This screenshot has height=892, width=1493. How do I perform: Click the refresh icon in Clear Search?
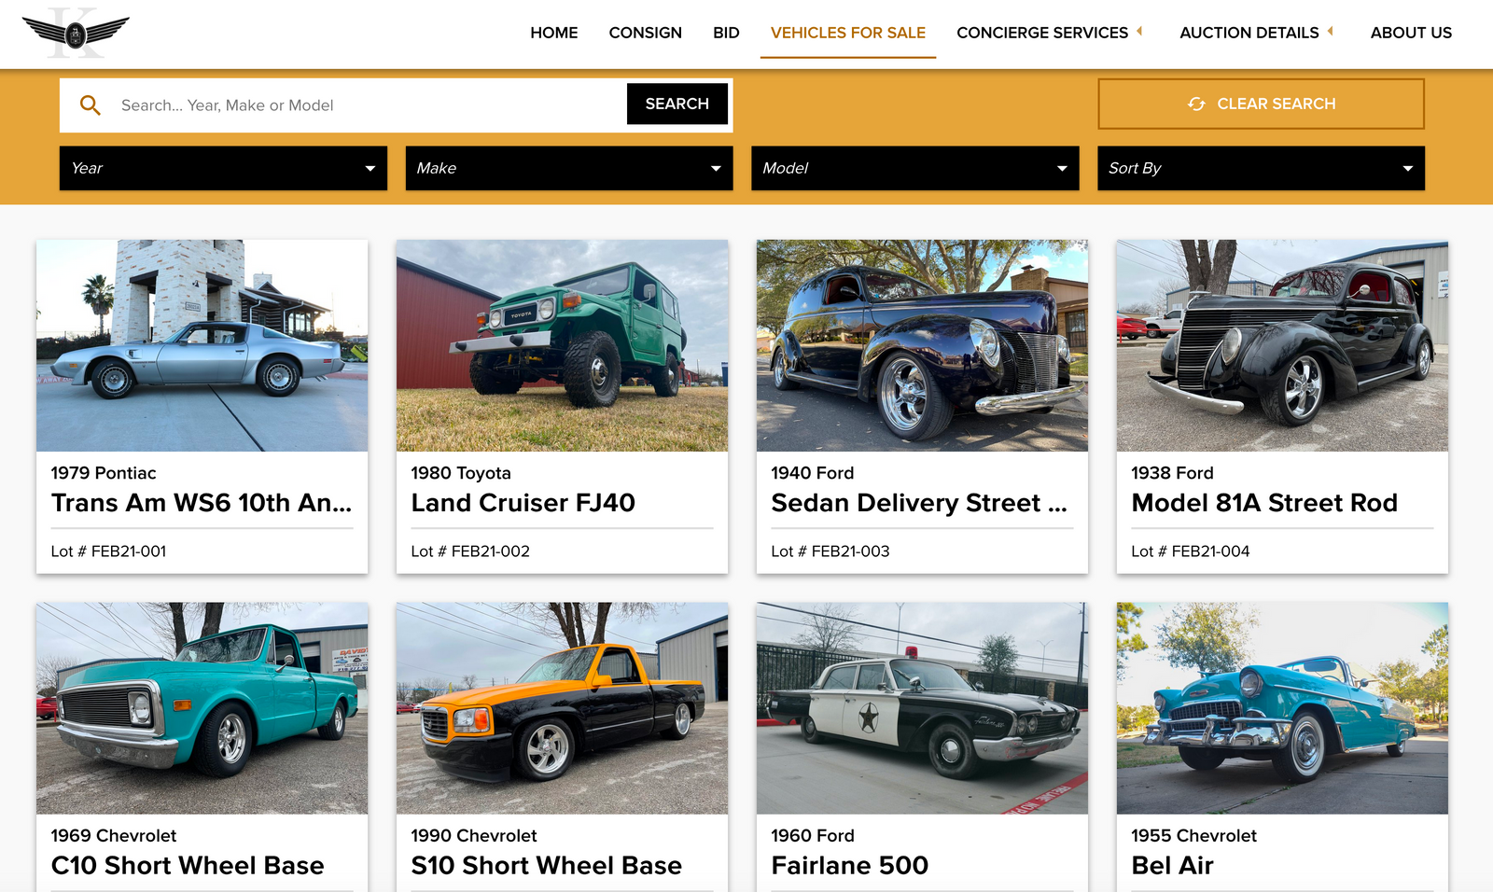coord(1196,104)
